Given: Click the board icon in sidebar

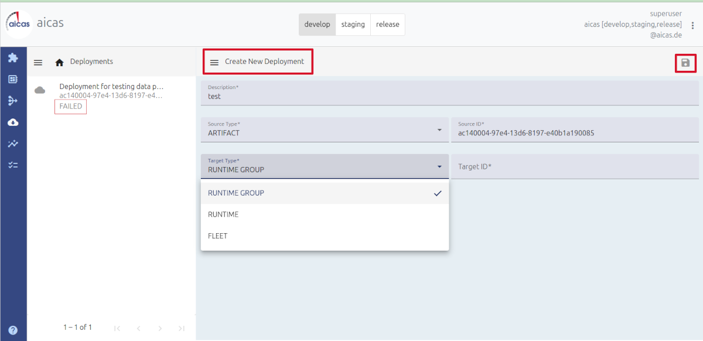Looking at the screenshot, I should pos(13,79).
